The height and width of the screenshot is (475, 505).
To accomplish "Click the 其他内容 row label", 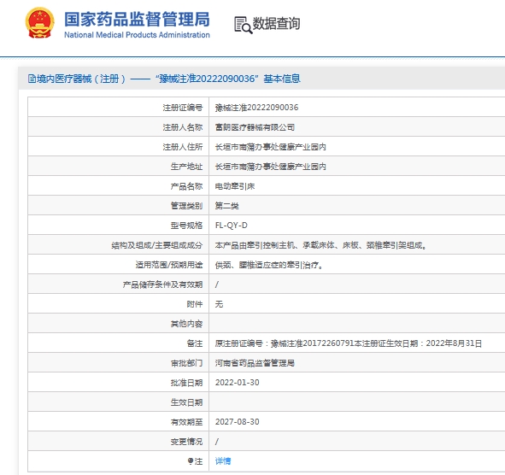I will 186,324.
